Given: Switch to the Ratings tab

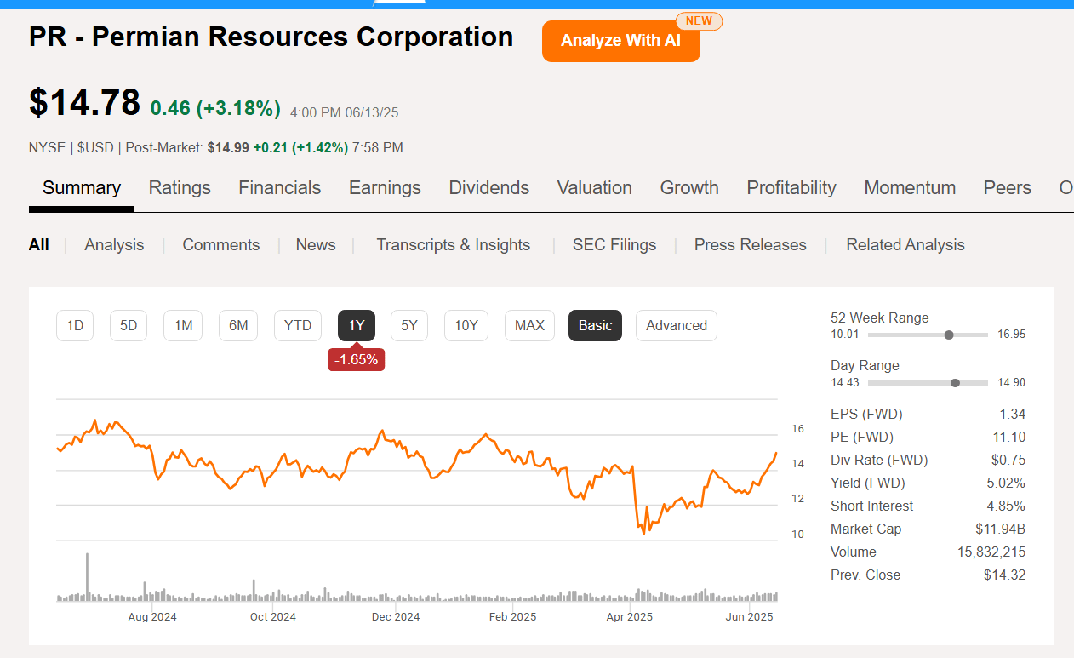Looking at the screenshot, I should [180, 187].
